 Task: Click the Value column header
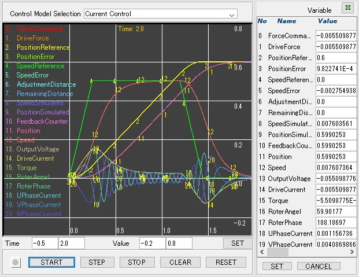327,21
